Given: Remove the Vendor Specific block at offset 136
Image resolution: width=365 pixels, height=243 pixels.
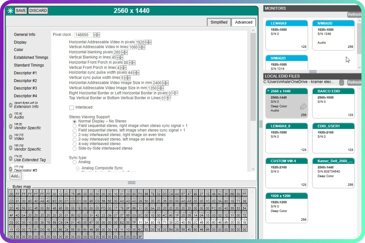Looking at the screenshot, I should point(11,126).
